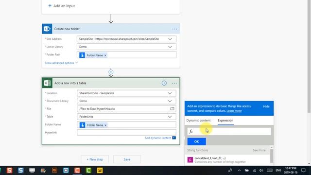Click the Folder Name token icon in Folder Path
Screen dimensions: 311x175
coord(82,55)
